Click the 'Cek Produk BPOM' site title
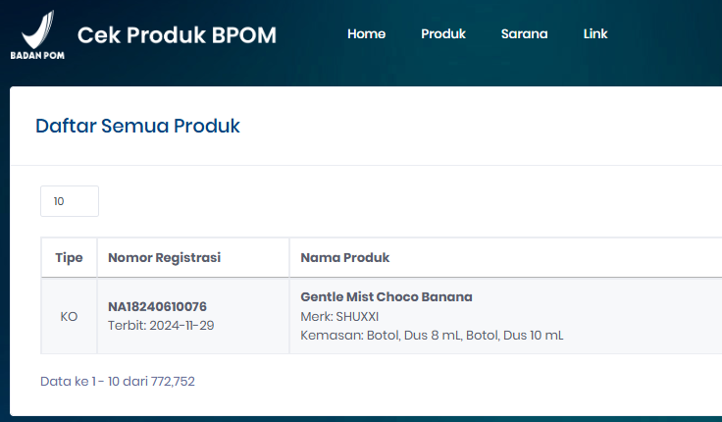This screenshot has height=422, width=722. pos(177,35)
